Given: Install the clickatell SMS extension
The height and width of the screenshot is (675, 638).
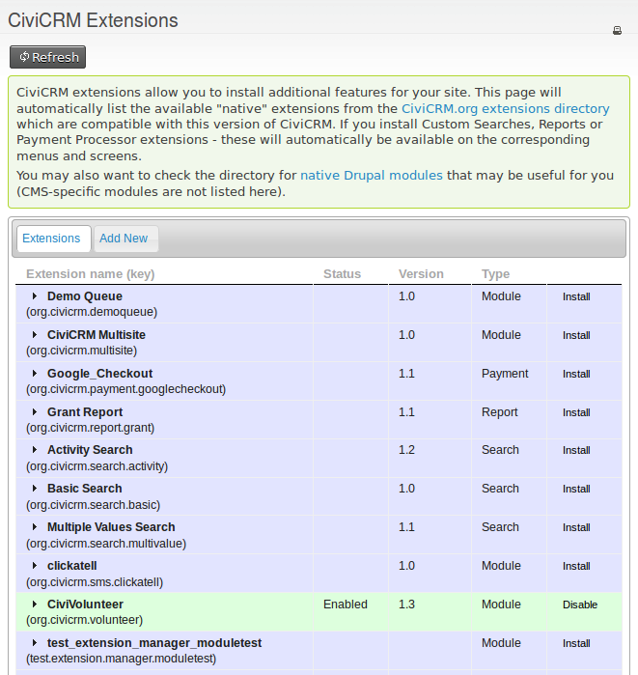Looking at the screenshot, I should coord(576,567).
